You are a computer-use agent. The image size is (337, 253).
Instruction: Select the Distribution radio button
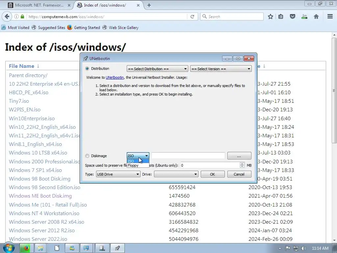(87, 69)
